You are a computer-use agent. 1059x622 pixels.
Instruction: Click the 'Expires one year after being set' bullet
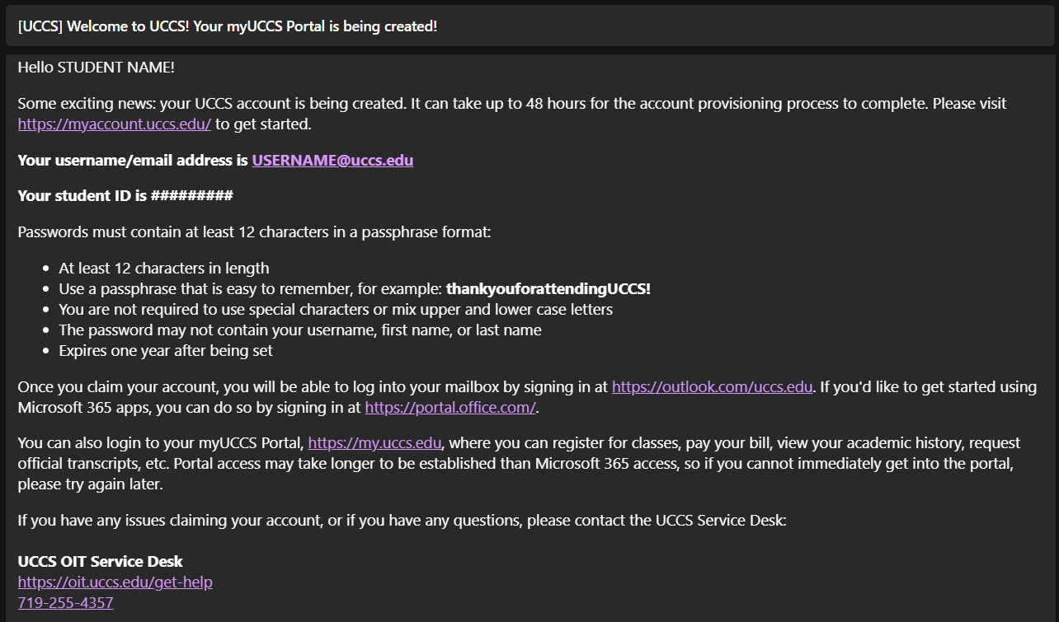166,351
